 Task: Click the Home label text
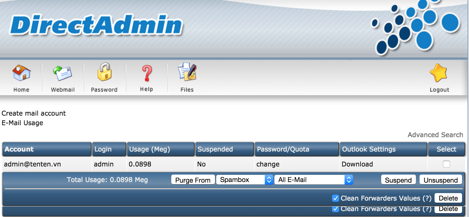point(21,90)
